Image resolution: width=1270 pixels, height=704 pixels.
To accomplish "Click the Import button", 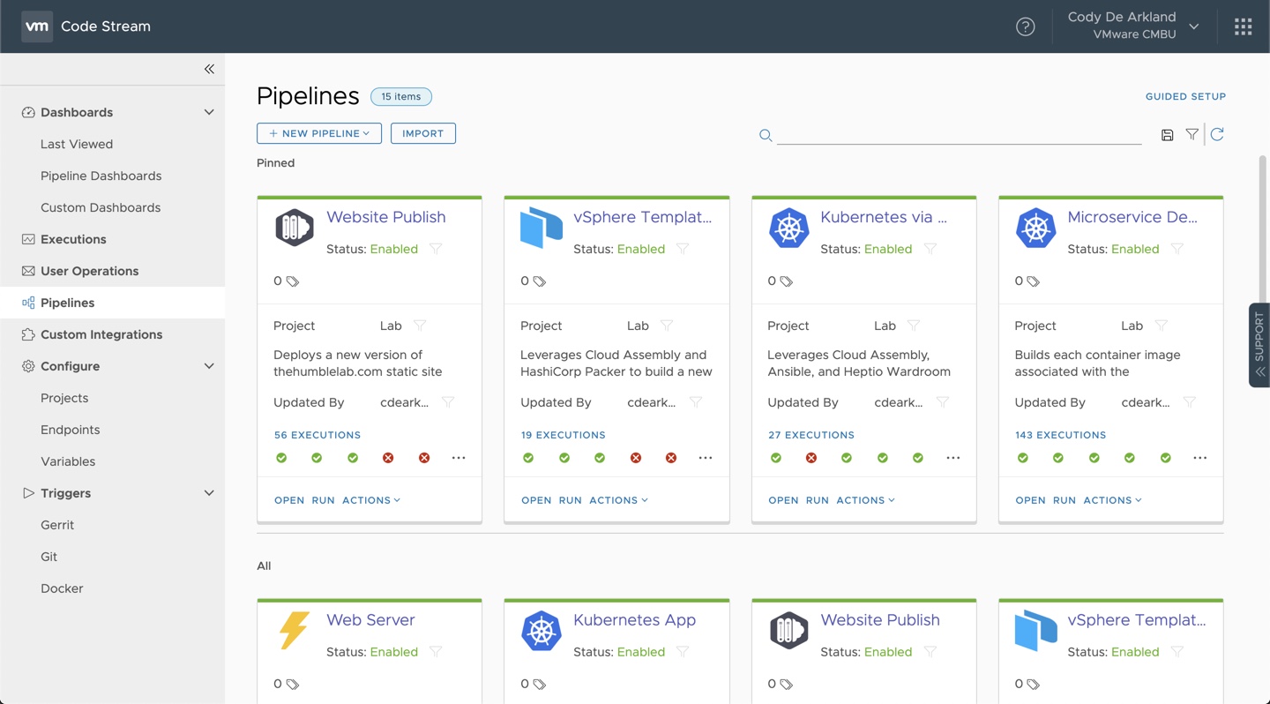I will (x=422, y=133).
